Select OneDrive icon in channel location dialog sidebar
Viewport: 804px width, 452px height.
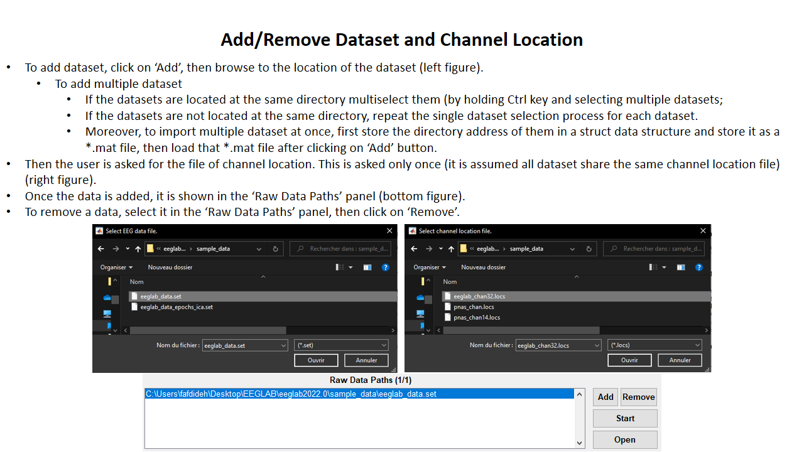(420, 298)
